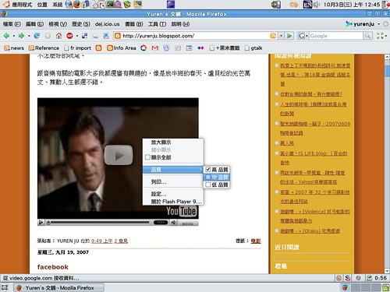Choose 關於 Flash Player 9 menu item
Screen dimensions: 390x292
click(x=176, y=202)
